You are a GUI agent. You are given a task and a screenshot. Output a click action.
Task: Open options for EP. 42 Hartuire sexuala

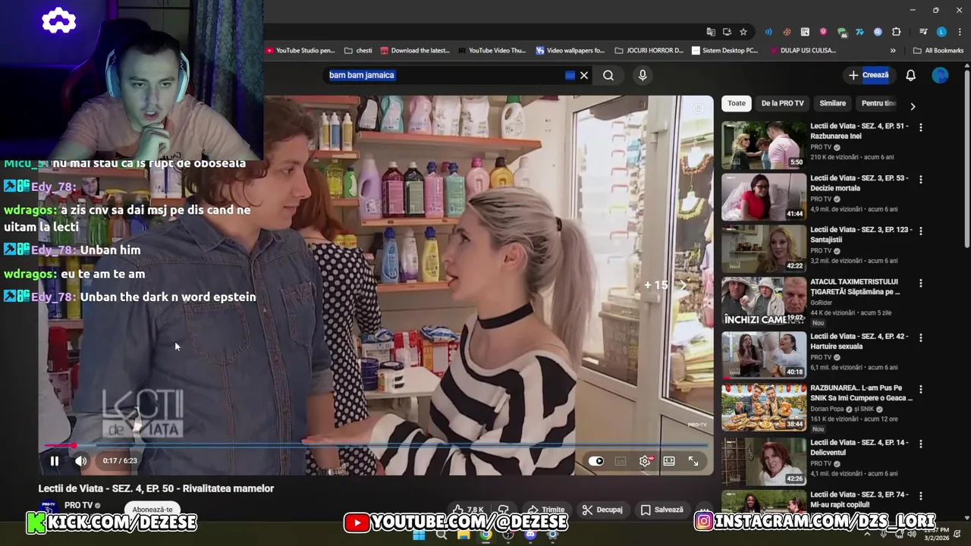(921, 337)
